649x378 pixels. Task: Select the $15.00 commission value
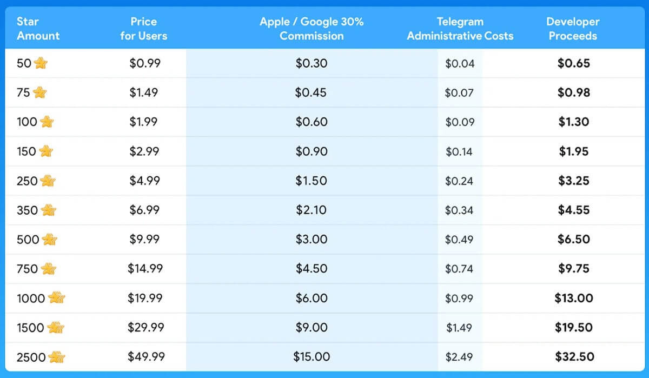tap(312, 357)
